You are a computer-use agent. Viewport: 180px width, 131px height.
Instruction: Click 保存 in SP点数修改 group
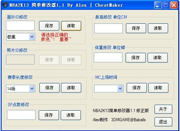click(x=49, y=115)
